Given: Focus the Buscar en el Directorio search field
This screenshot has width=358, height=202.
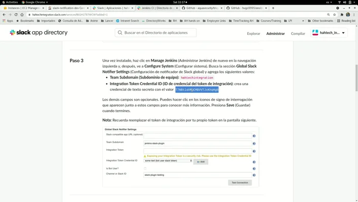Looking at the screenshot, I should pos(155,33).
